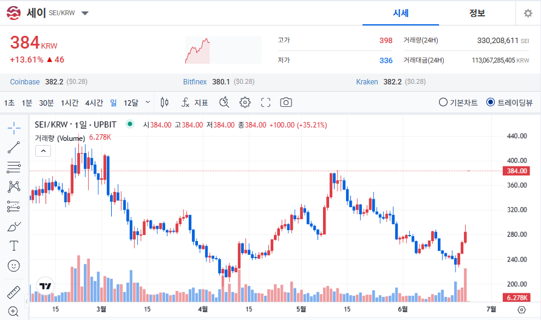Open the Coinbase price link
This screenshot has height=320, width=541.
pos(25,82)
